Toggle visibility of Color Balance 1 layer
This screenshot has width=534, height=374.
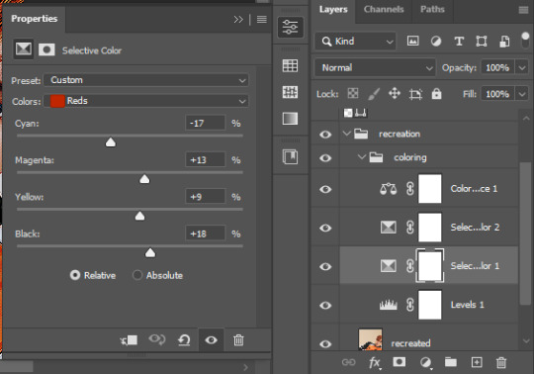click(325, 189)
